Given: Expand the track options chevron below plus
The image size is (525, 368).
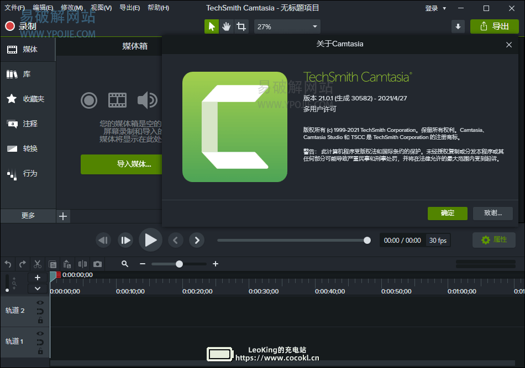Looking at the screenshot, I should click(38, 288).
